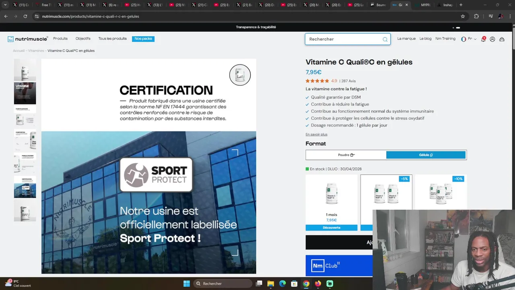
Task: Open File Explorer from the taskbar
Action: tap(271, 284)
